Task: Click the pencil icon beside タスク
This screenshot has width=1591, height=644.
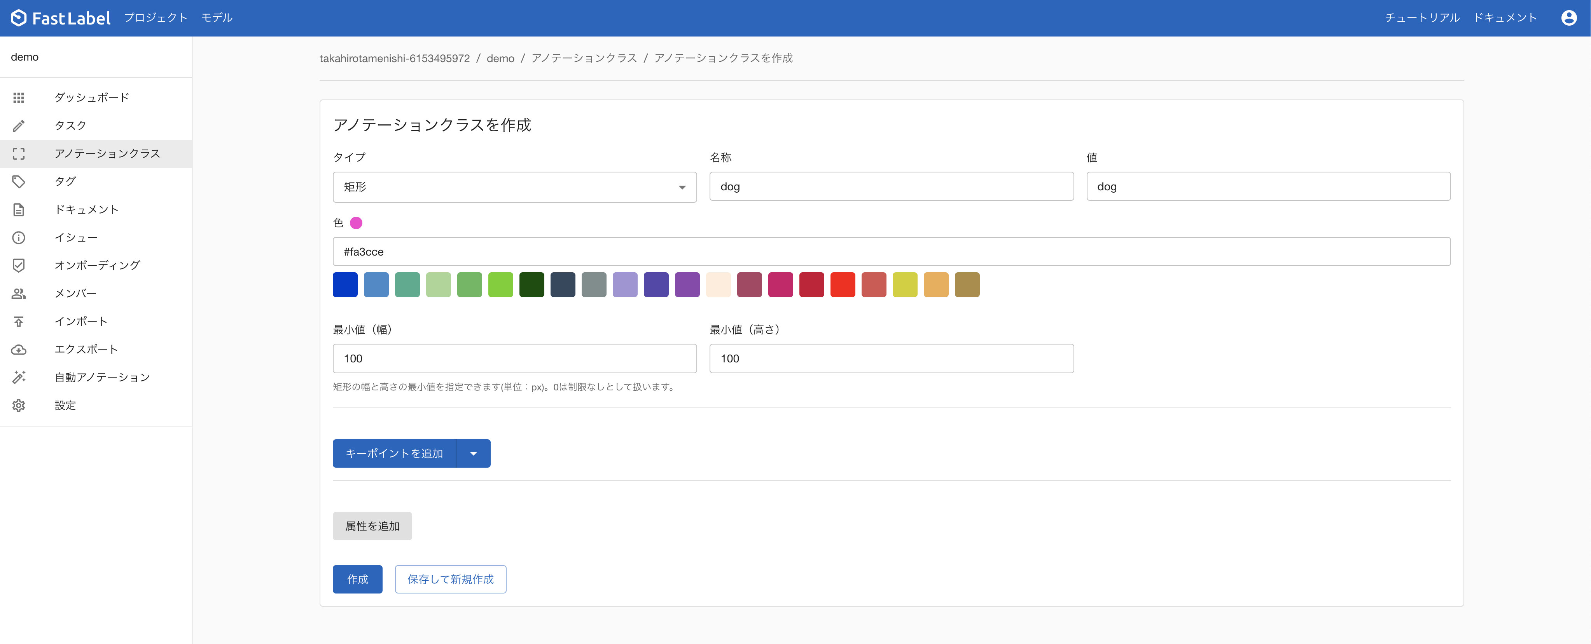Action: [19, 126]
